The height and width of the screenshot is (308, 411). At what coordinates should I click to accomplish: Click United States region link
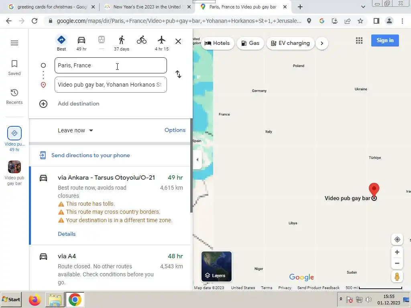pyautogui.click(x=243, y=288)
